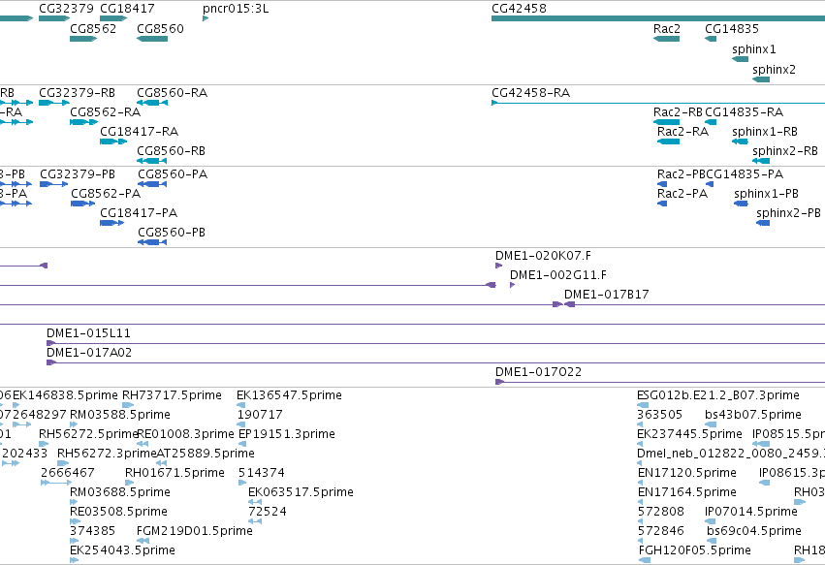Click the long CG42458 gene bar
This screenshot has width=825, height=565.
pyautogui.click(x=658, y=18)
